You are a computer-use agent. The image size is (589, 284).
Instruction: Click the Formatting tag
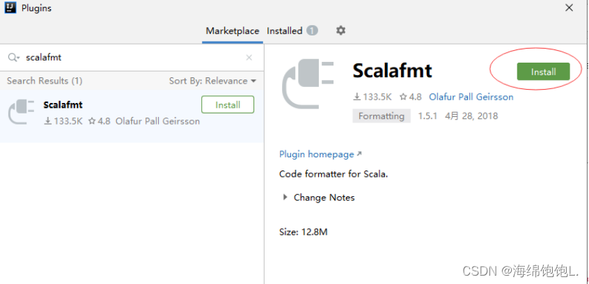tap(382, 116)
